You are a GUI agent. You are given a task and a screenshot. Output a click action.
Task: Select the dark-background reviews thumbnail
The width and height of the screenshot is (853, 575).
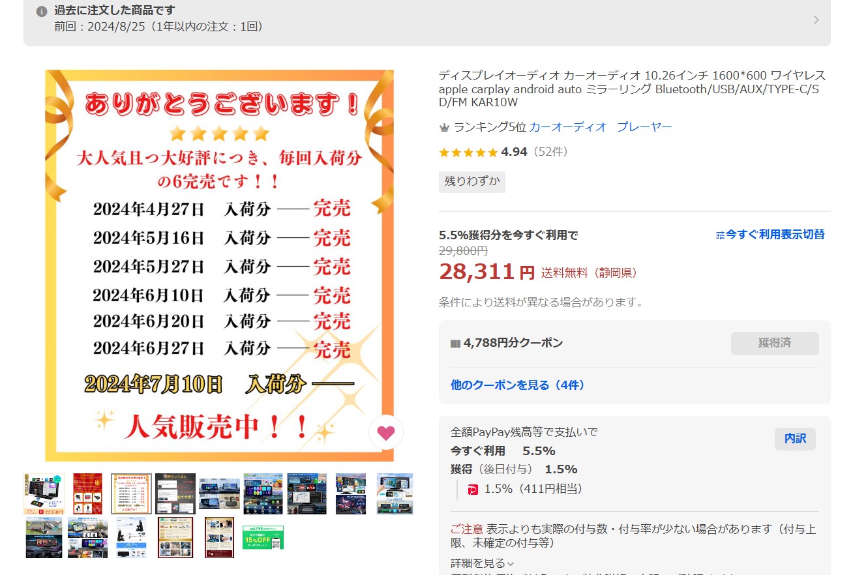tap(175, 494)
